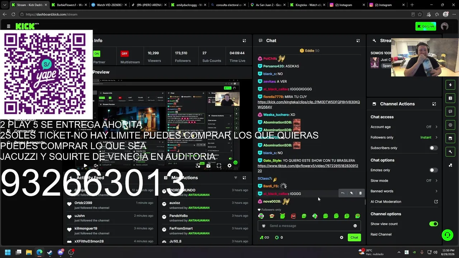Open the emoji picker in chat input
The image size is (459, 258).
coord(355,226)
